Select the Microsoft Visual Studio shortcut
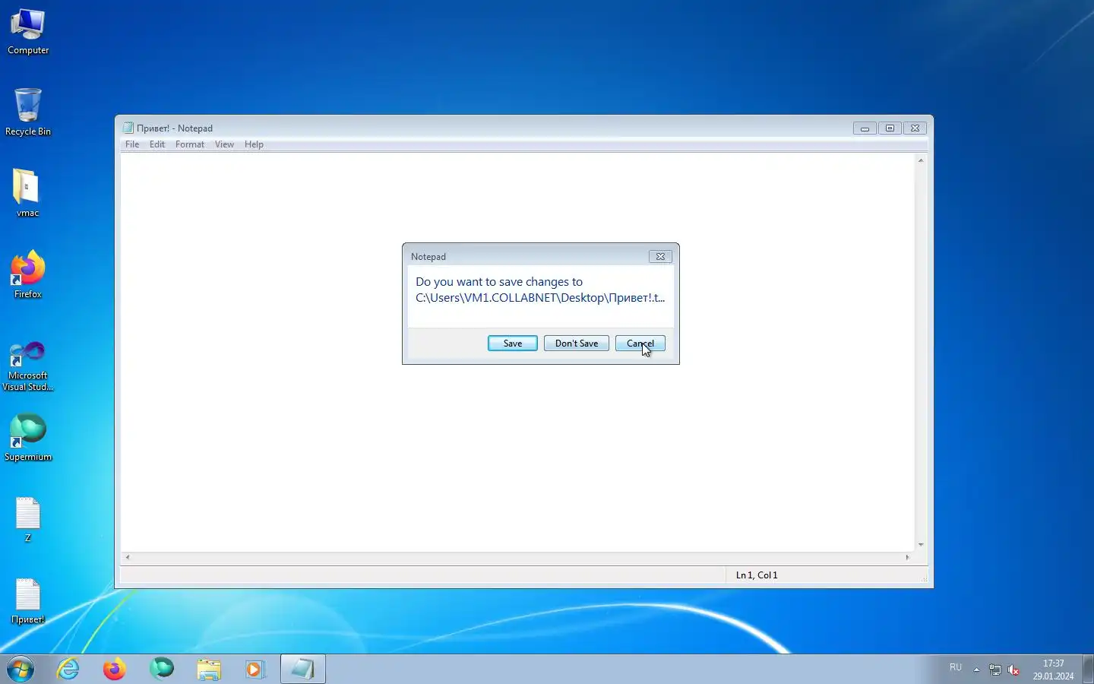 (x=28, y=366)
